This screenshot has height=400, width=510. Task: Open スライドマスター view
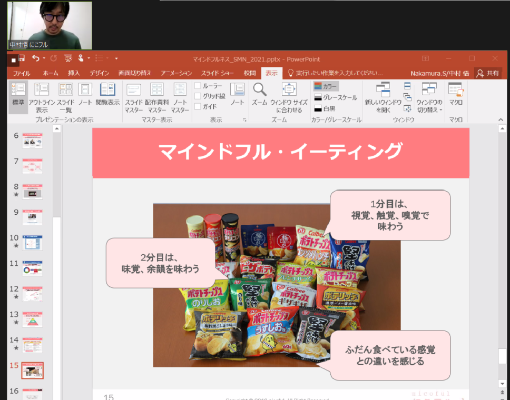click(134, 97)
